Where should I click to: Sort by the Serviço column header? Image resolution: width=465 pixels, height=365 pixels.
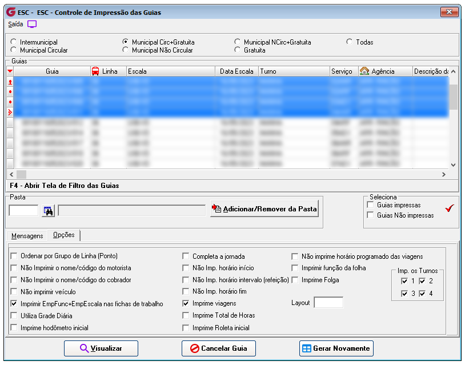[344, 71]
